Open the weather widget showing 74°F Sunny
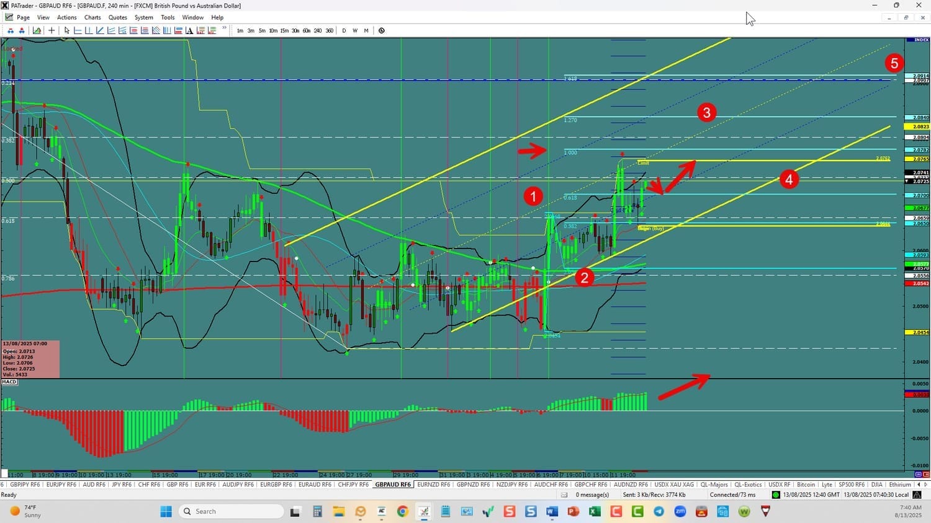The width and height of the screenshot is (931, 523). coord(25,511)
